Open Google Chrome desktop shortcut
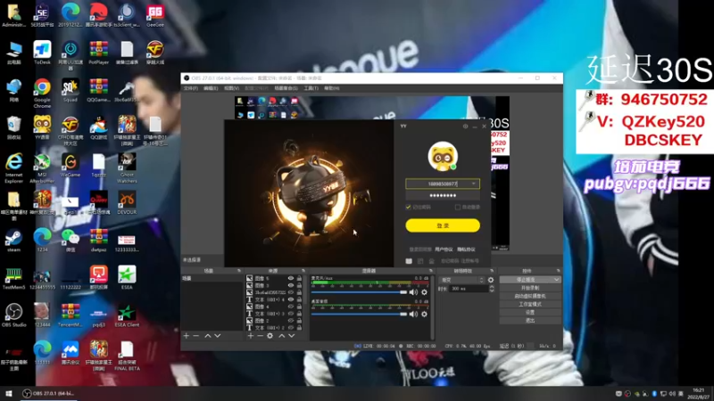The height and width of the screenshot is (401, 714). click(42, 94)
